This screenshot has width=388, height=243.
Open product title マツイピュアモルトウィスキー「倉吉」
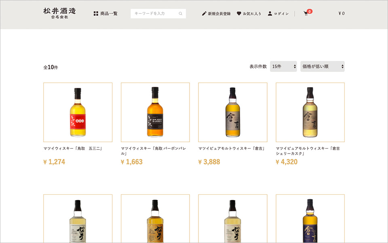coord(232,149)
